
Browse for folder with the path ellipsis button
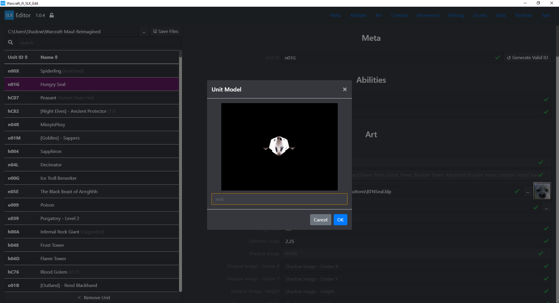[144, 31]
